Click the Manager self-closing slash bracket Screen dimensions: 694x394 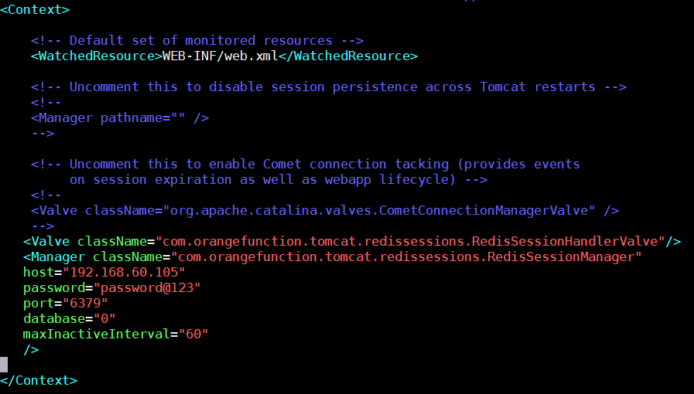coord(31,349)
